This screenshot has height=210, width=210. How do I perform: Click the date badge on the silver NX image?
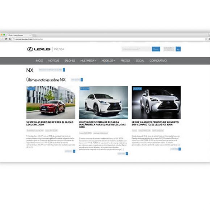point(138,89)
